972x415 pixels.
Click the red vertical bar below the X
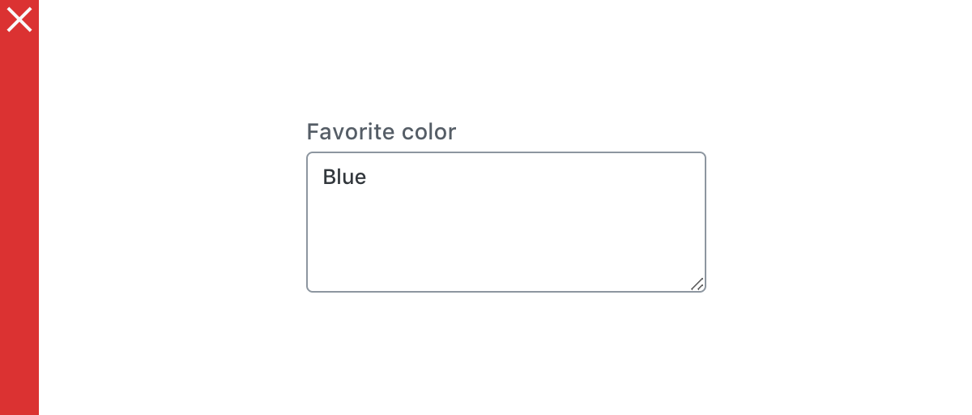tap(19, 122)
